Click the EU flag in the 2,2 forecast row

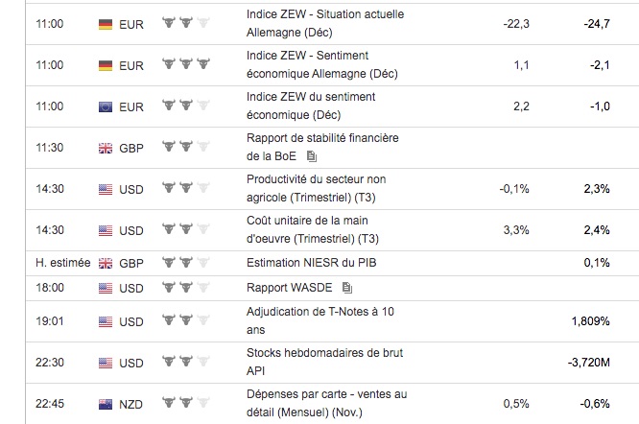coord(106,106)
